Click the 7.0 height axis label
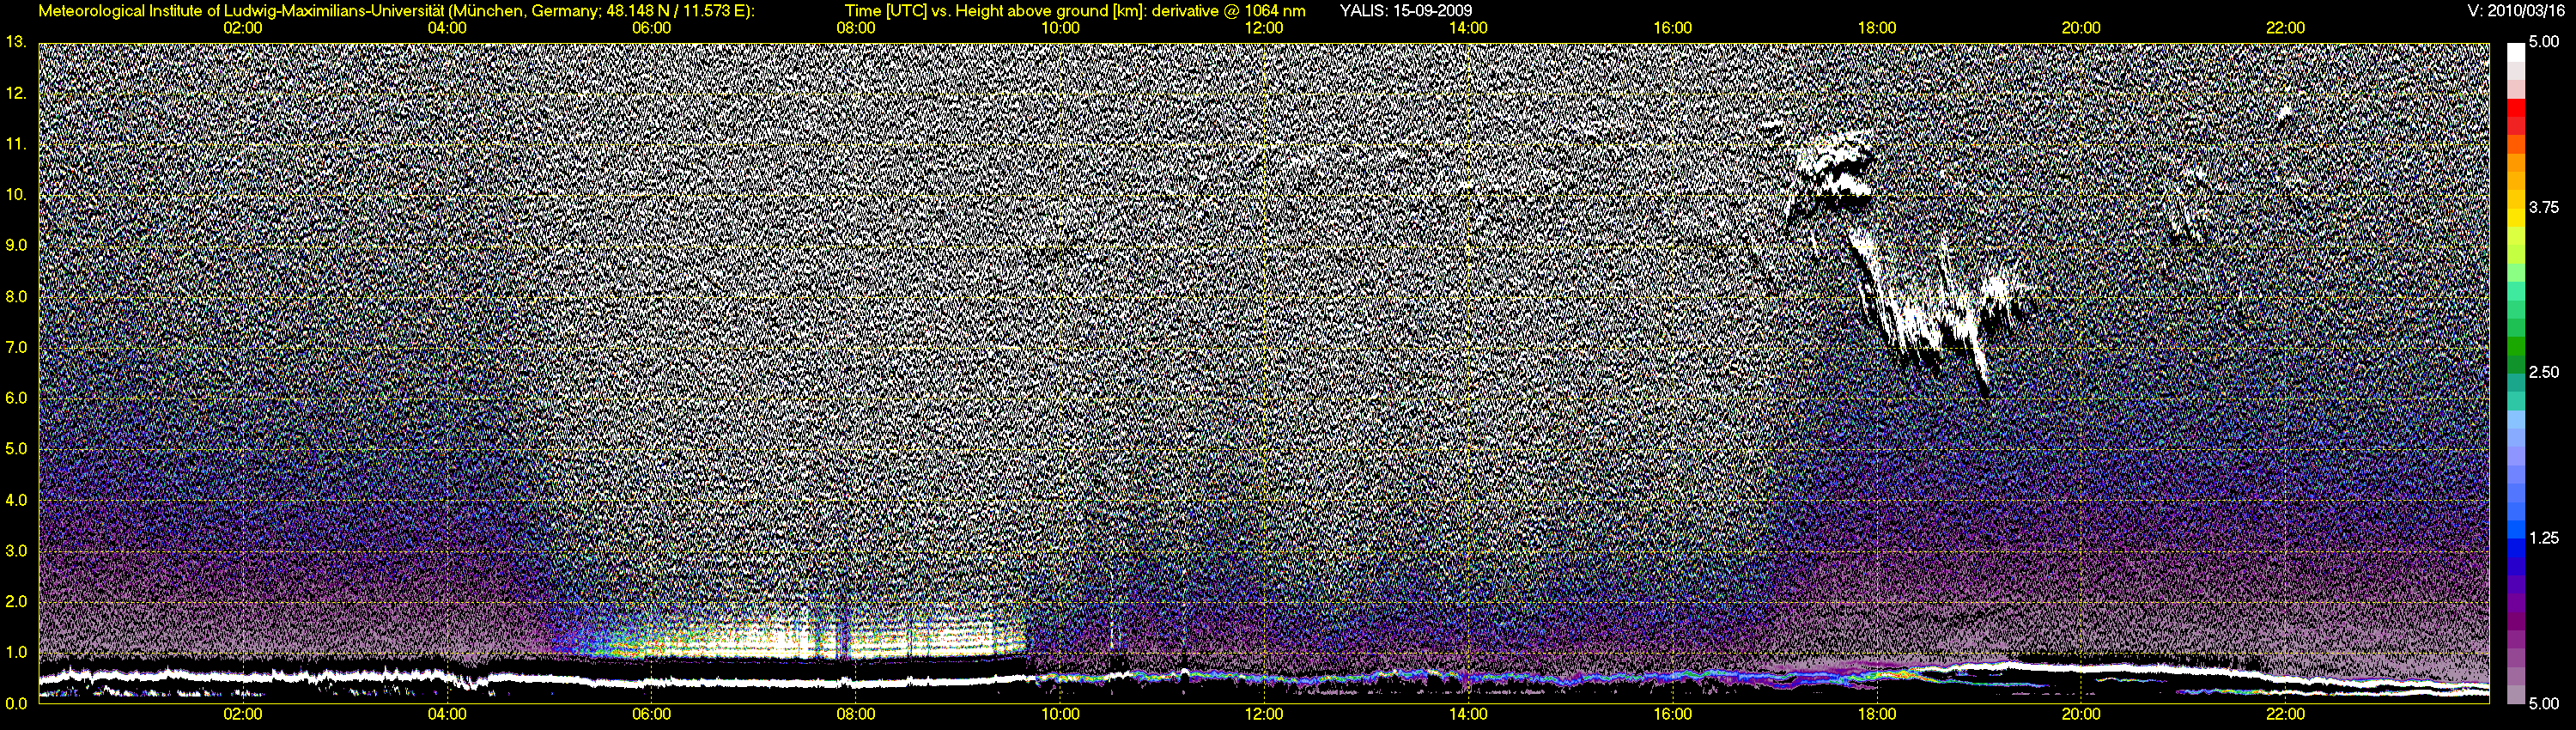 (15, 347)
